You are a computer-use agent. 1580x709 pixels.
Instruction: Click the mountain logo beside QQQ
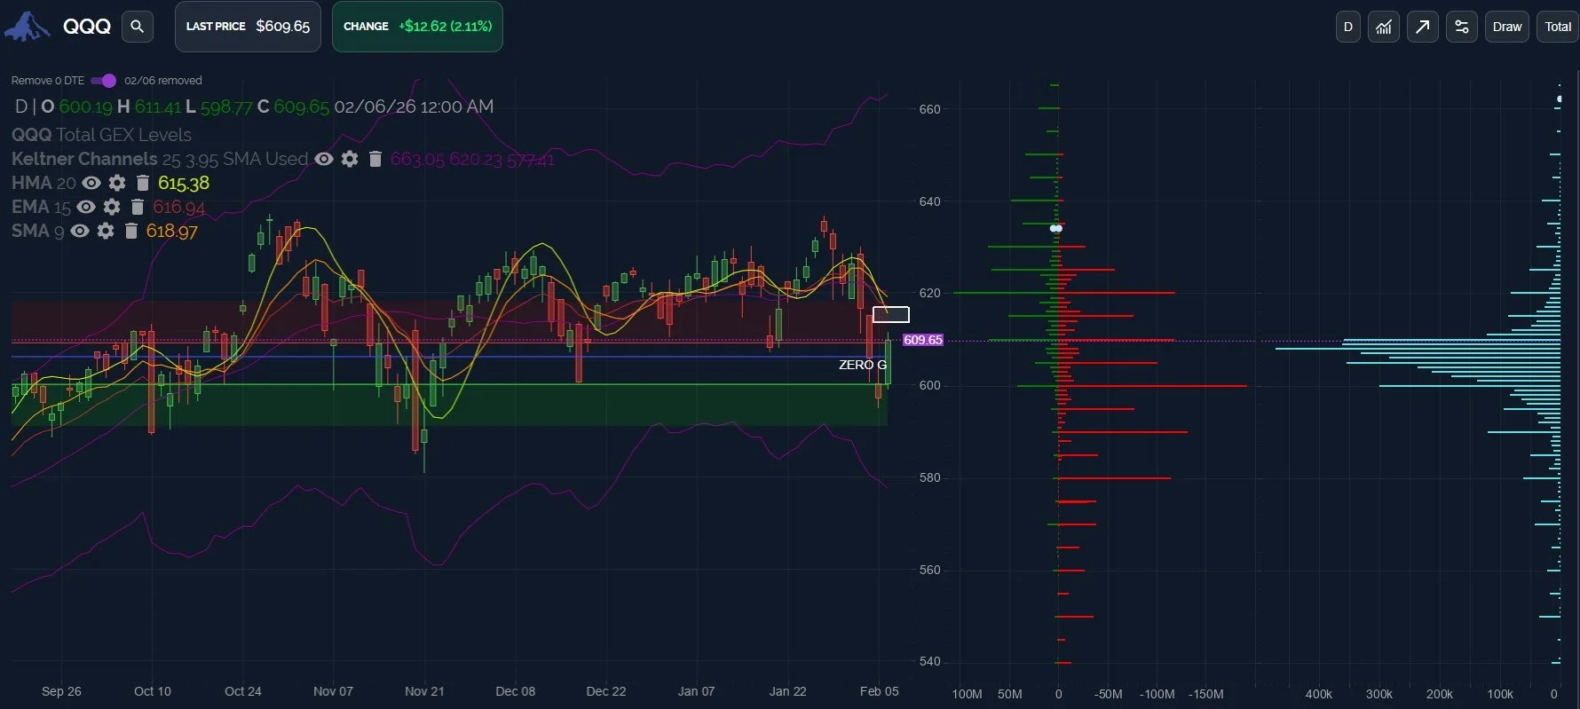(28, 27)
